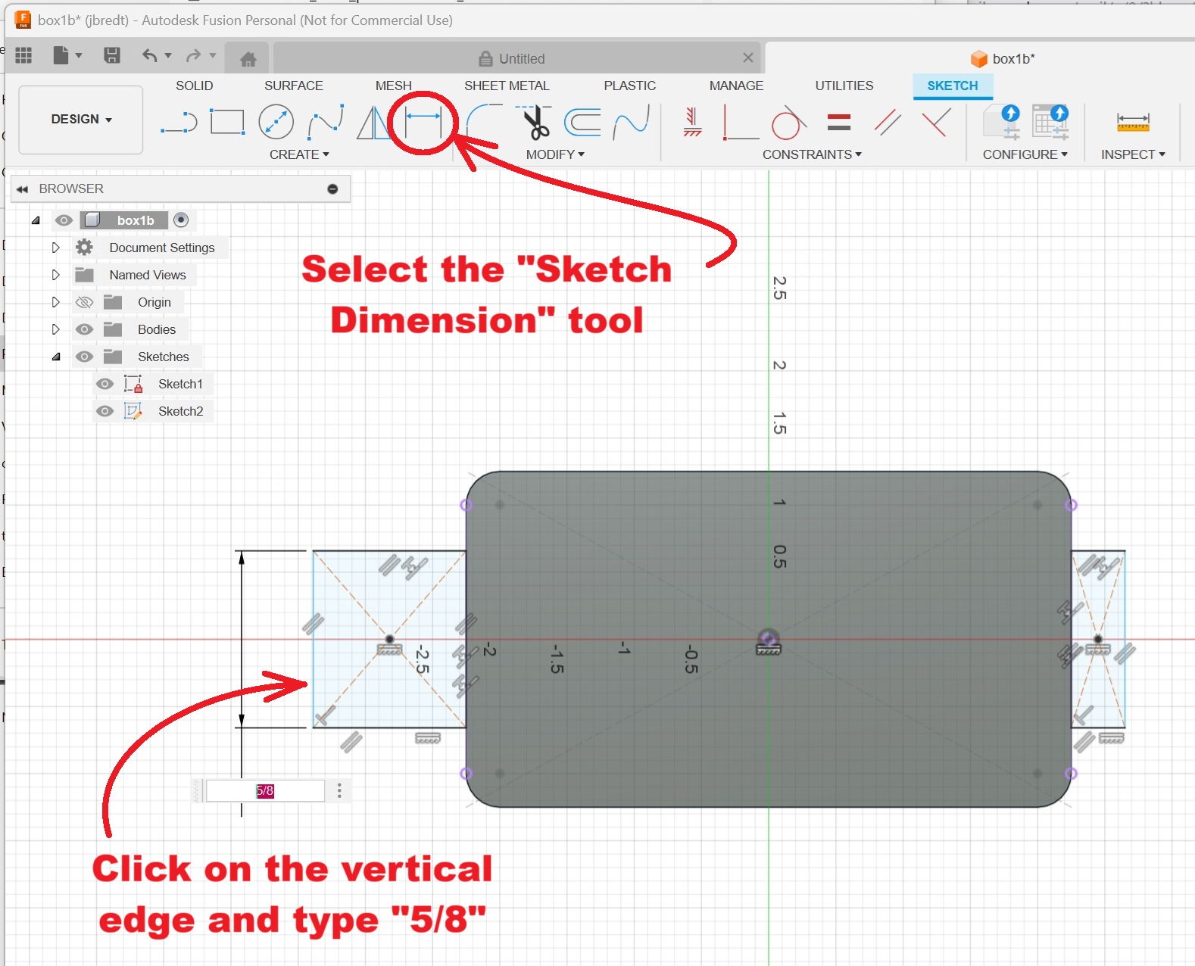Open the INSPECT menu

1132,154
